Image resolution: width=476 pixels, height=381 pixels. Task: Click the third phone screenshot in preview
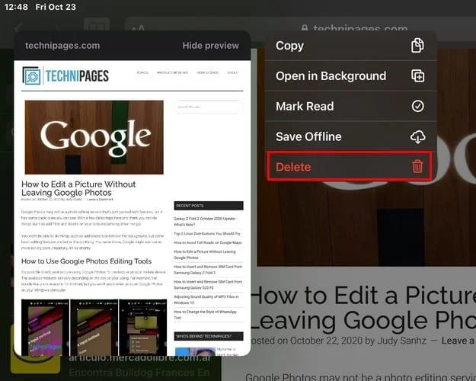point(142,327)
